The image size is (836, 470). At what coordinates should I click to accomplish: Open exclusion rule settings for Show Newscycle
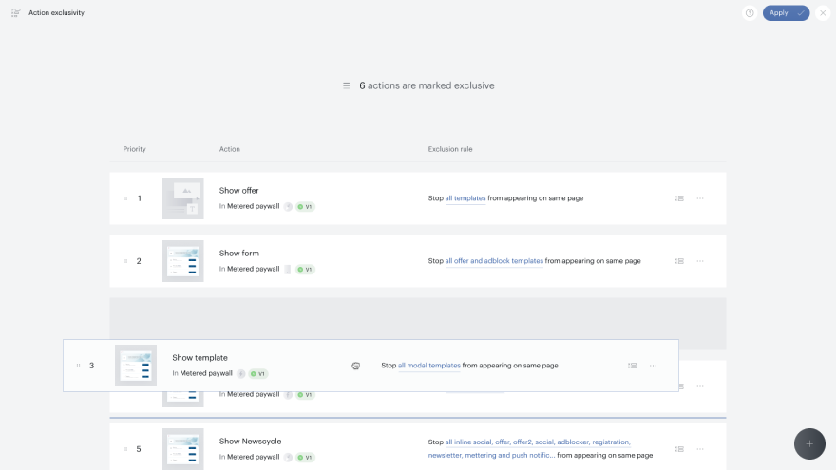pyautogui.click(x=679, y=449)
